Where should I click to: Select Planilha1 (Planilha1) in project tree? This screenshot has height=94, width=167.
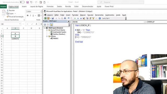(x=59, y=34)
